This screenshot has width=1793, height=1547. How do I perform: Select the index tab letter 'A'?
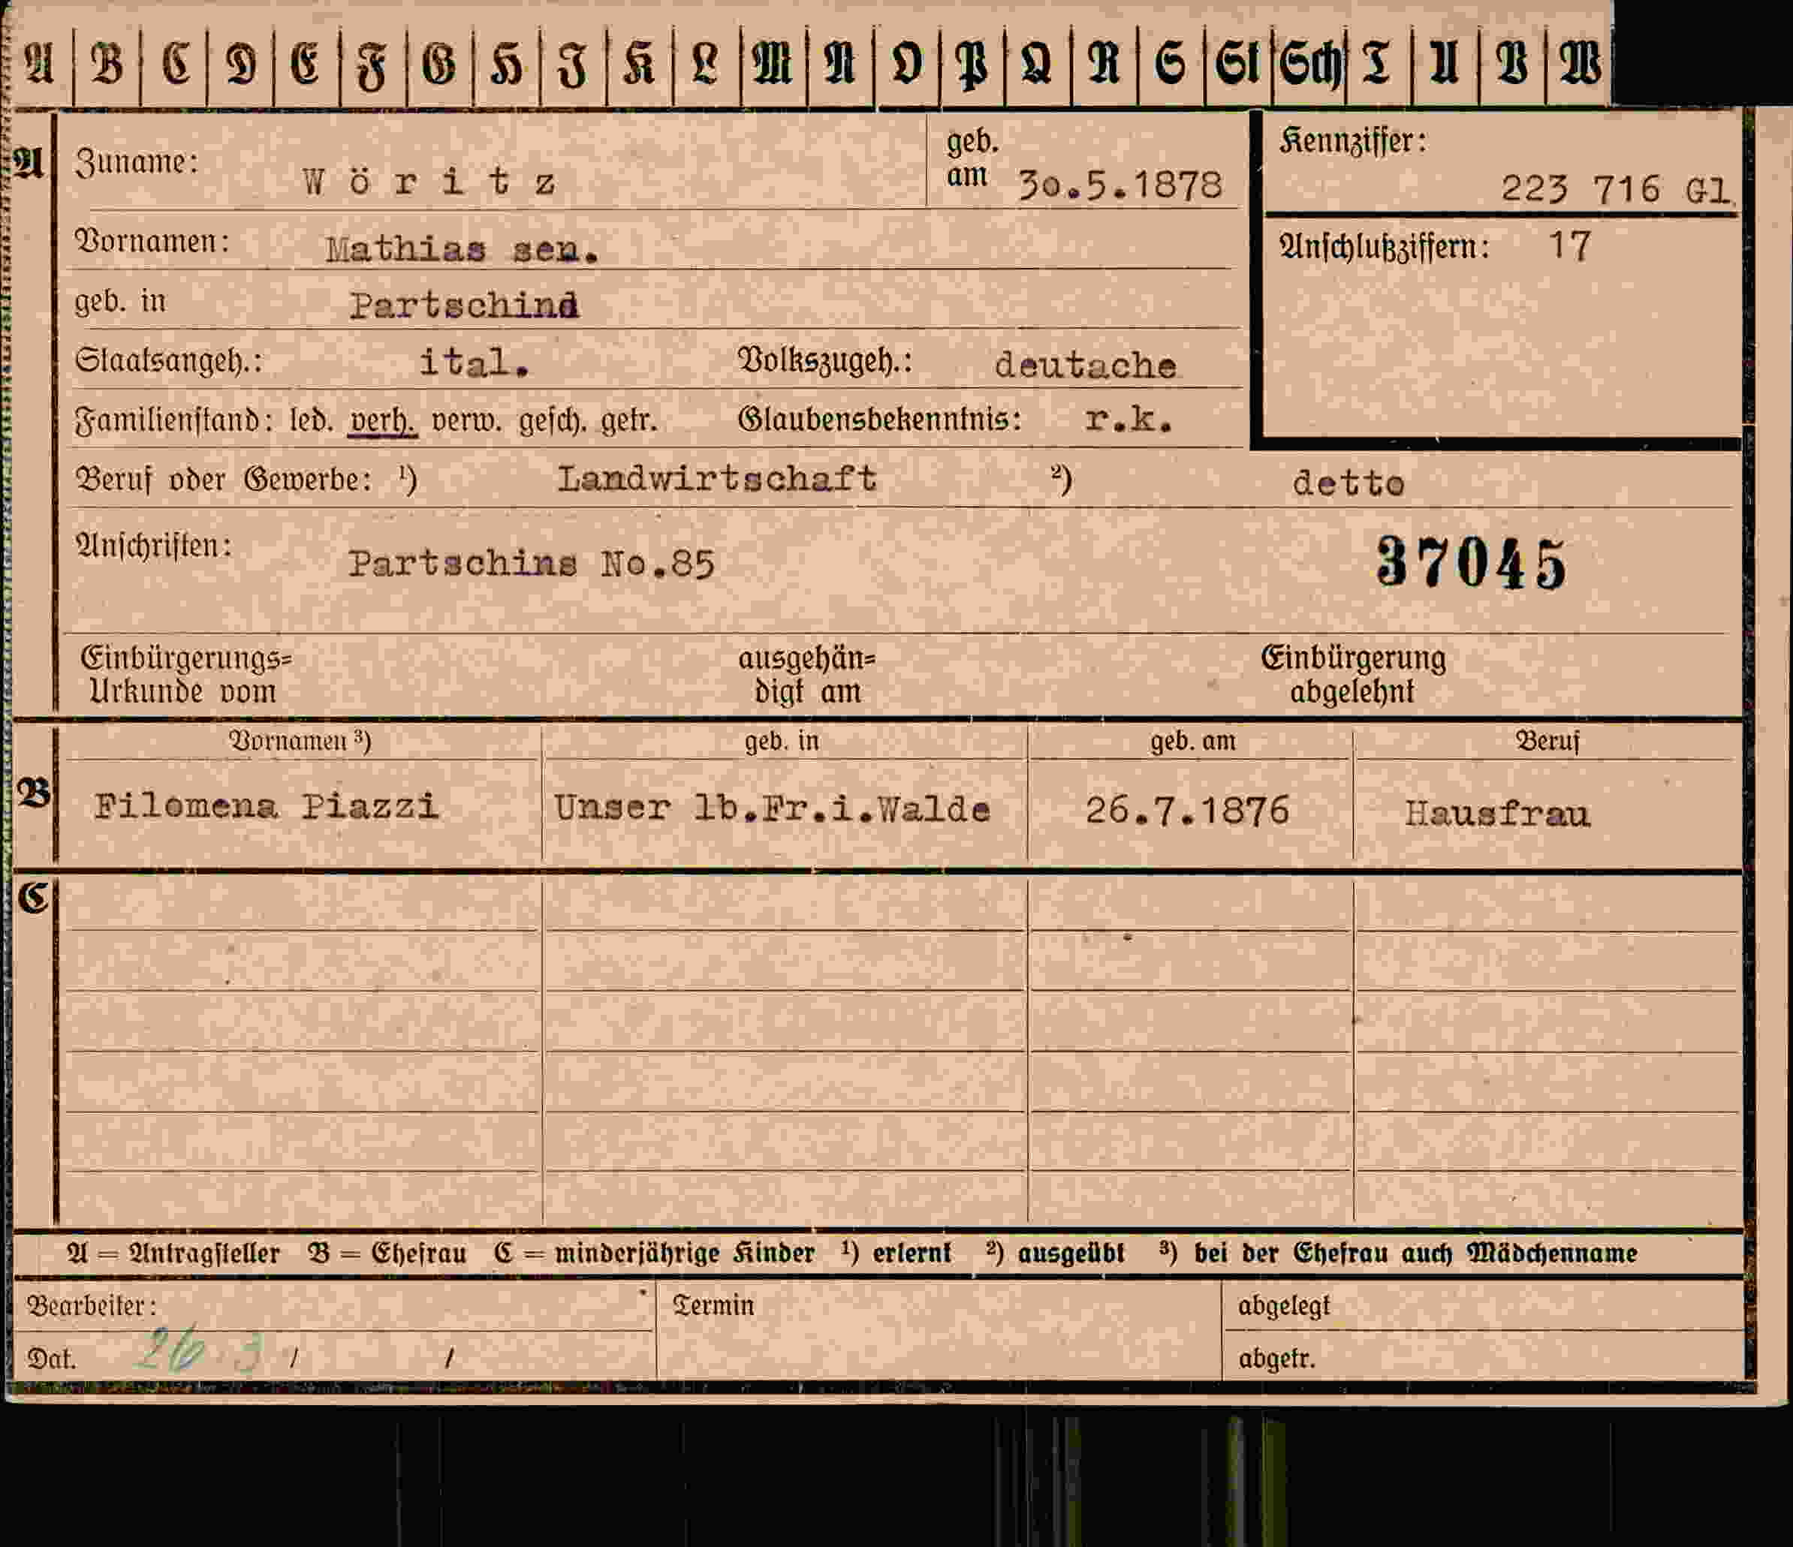(41, 63)
